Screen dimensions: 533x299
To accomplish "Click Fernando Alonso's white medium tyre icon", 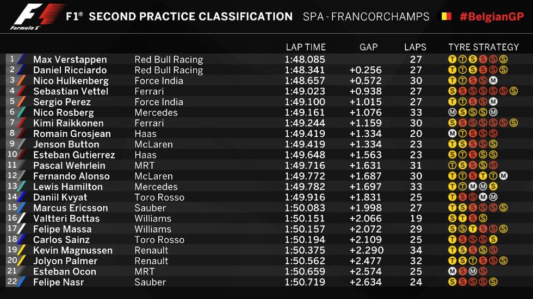I will [x=504, y=176].
